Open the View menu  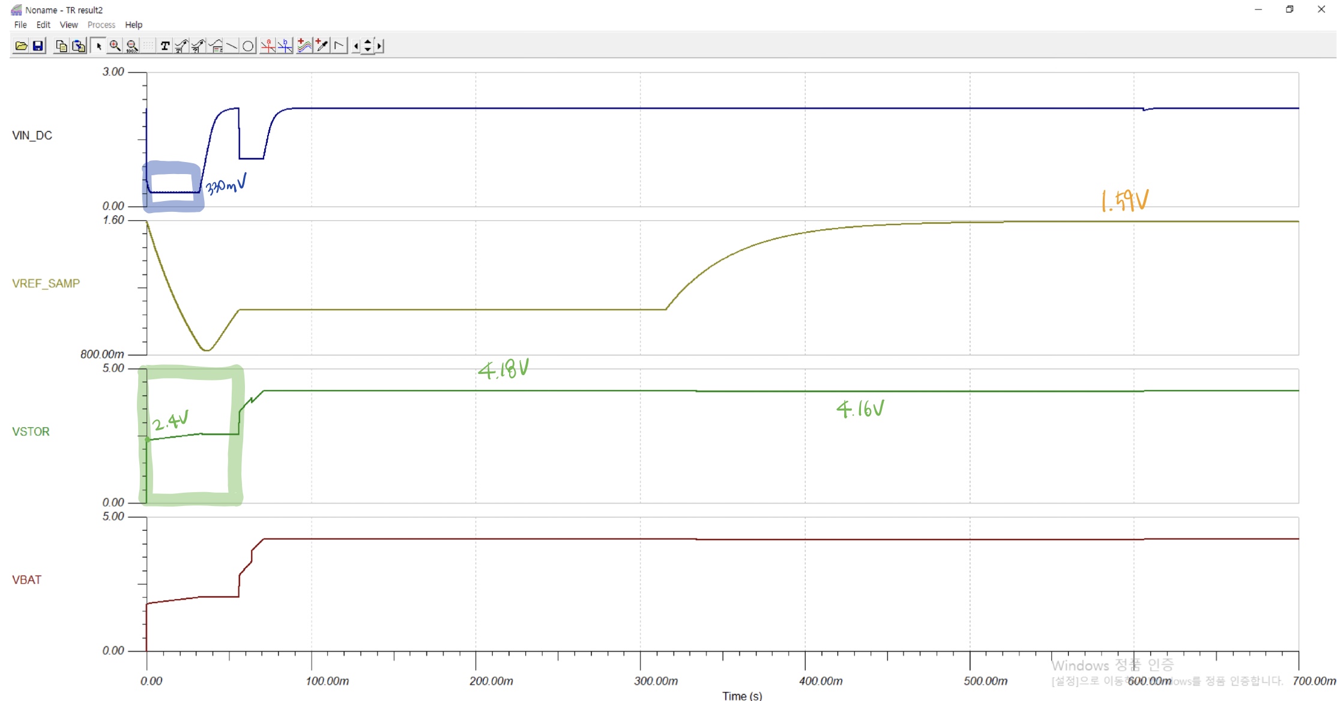coord(68,25)
